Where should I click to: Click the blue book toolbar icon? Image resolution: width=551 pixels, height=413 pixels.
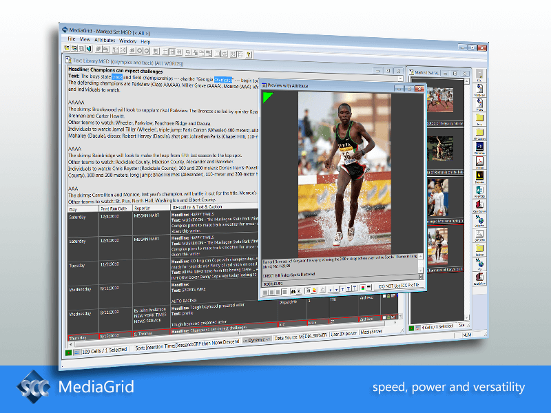(89, 49)
